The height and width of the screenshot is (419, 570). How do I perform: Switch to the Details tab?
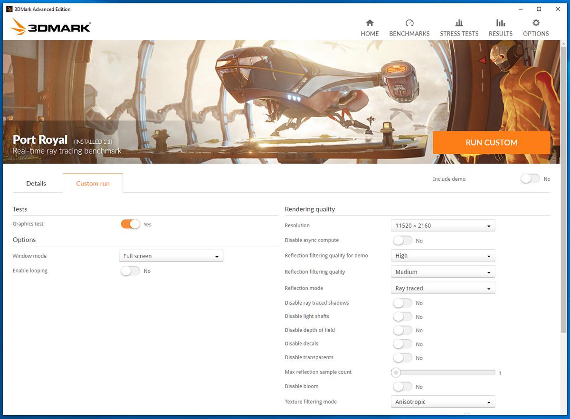tap(36, 183)
